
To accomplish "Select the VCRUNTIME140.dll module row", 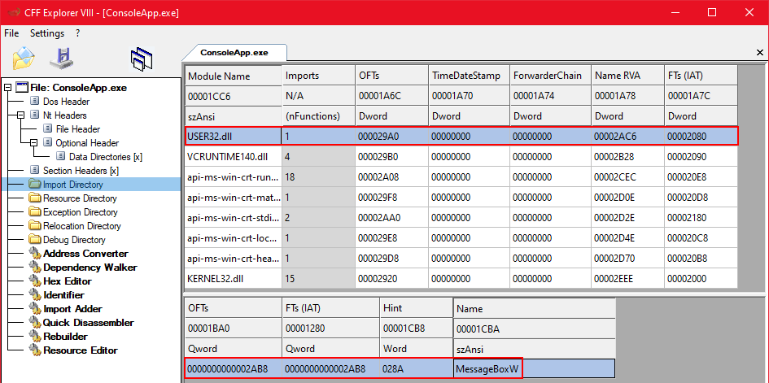I will coord(232,156).
